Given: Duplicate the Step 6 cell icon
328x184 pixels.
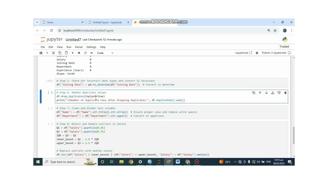Looking at the screenshot, I should (x=254, y=93).
